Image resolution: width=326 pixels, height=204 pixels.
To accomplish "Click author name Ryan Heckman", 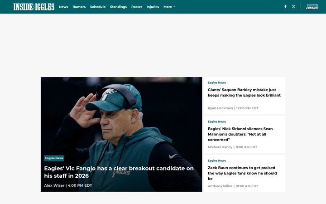I will (220, 108).
